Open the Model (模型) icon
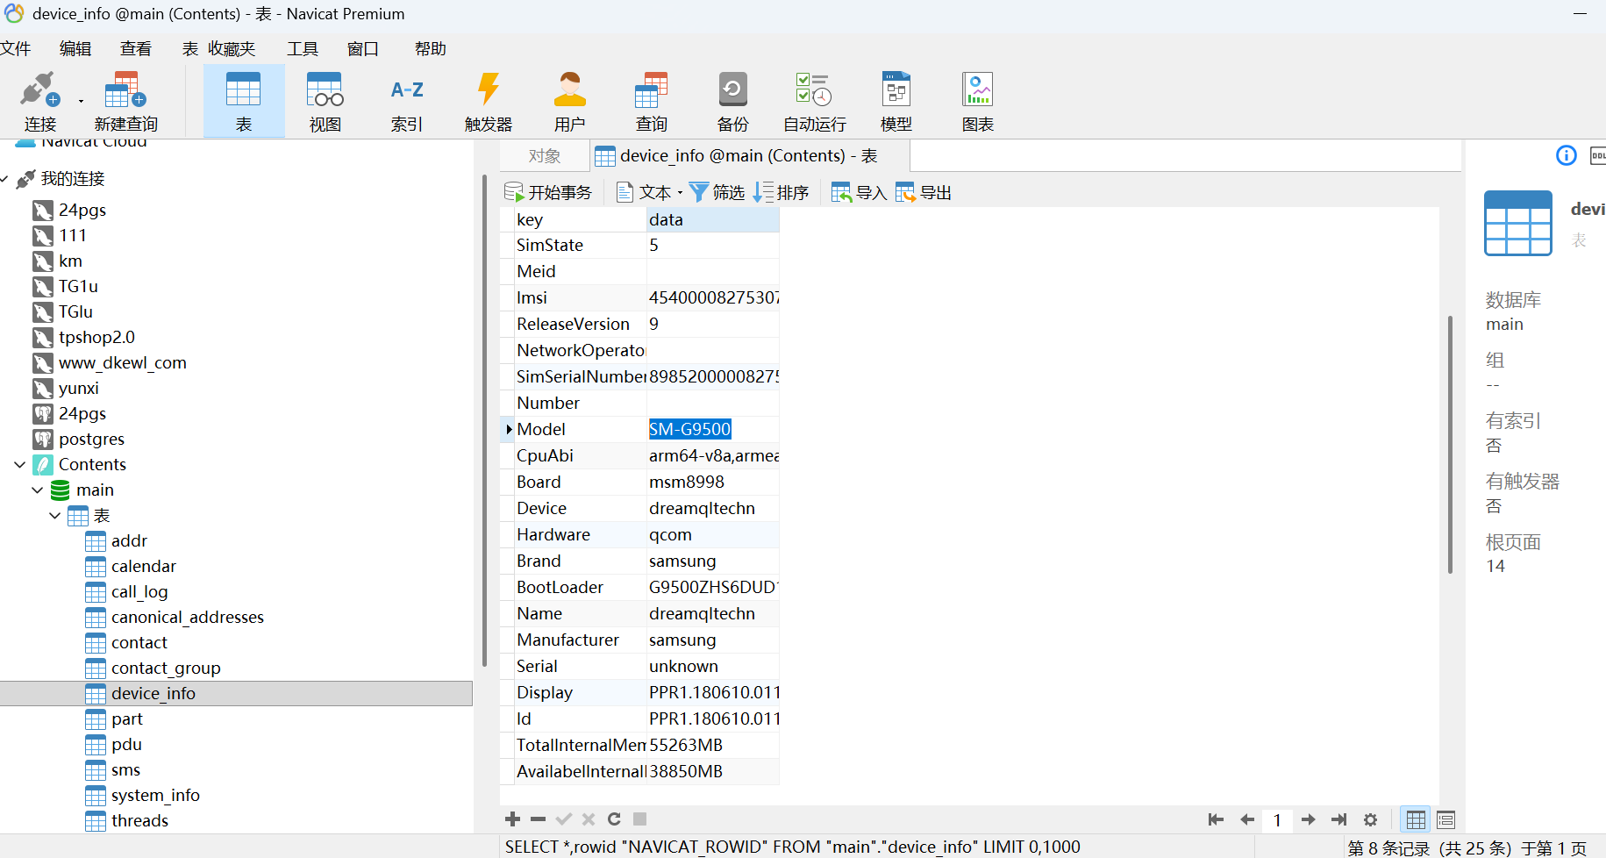This screenshot has height=858, width=1606. point(896,102)
